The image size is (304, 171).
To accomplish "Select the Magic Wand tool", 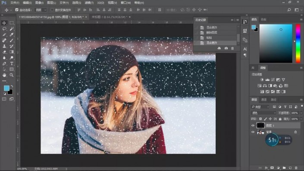I will (12, 29).
